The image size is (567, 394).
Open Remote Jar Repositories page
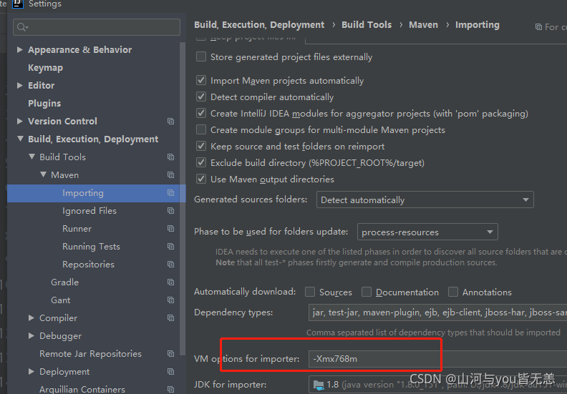(90, 353)
